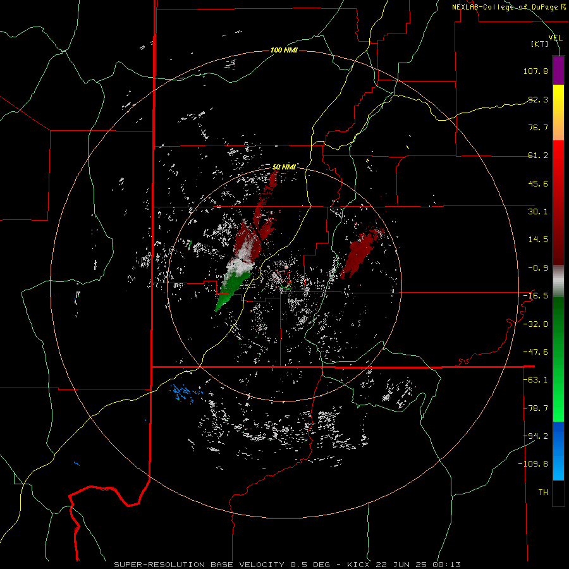The height and width of the screenshot is (569, 569).
Task: Click the -63.1 velocity scale value
Action: [x=535, y=380]
